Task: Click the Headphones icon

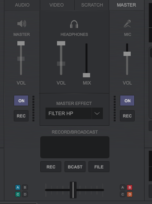Action: tap(74, 24)
